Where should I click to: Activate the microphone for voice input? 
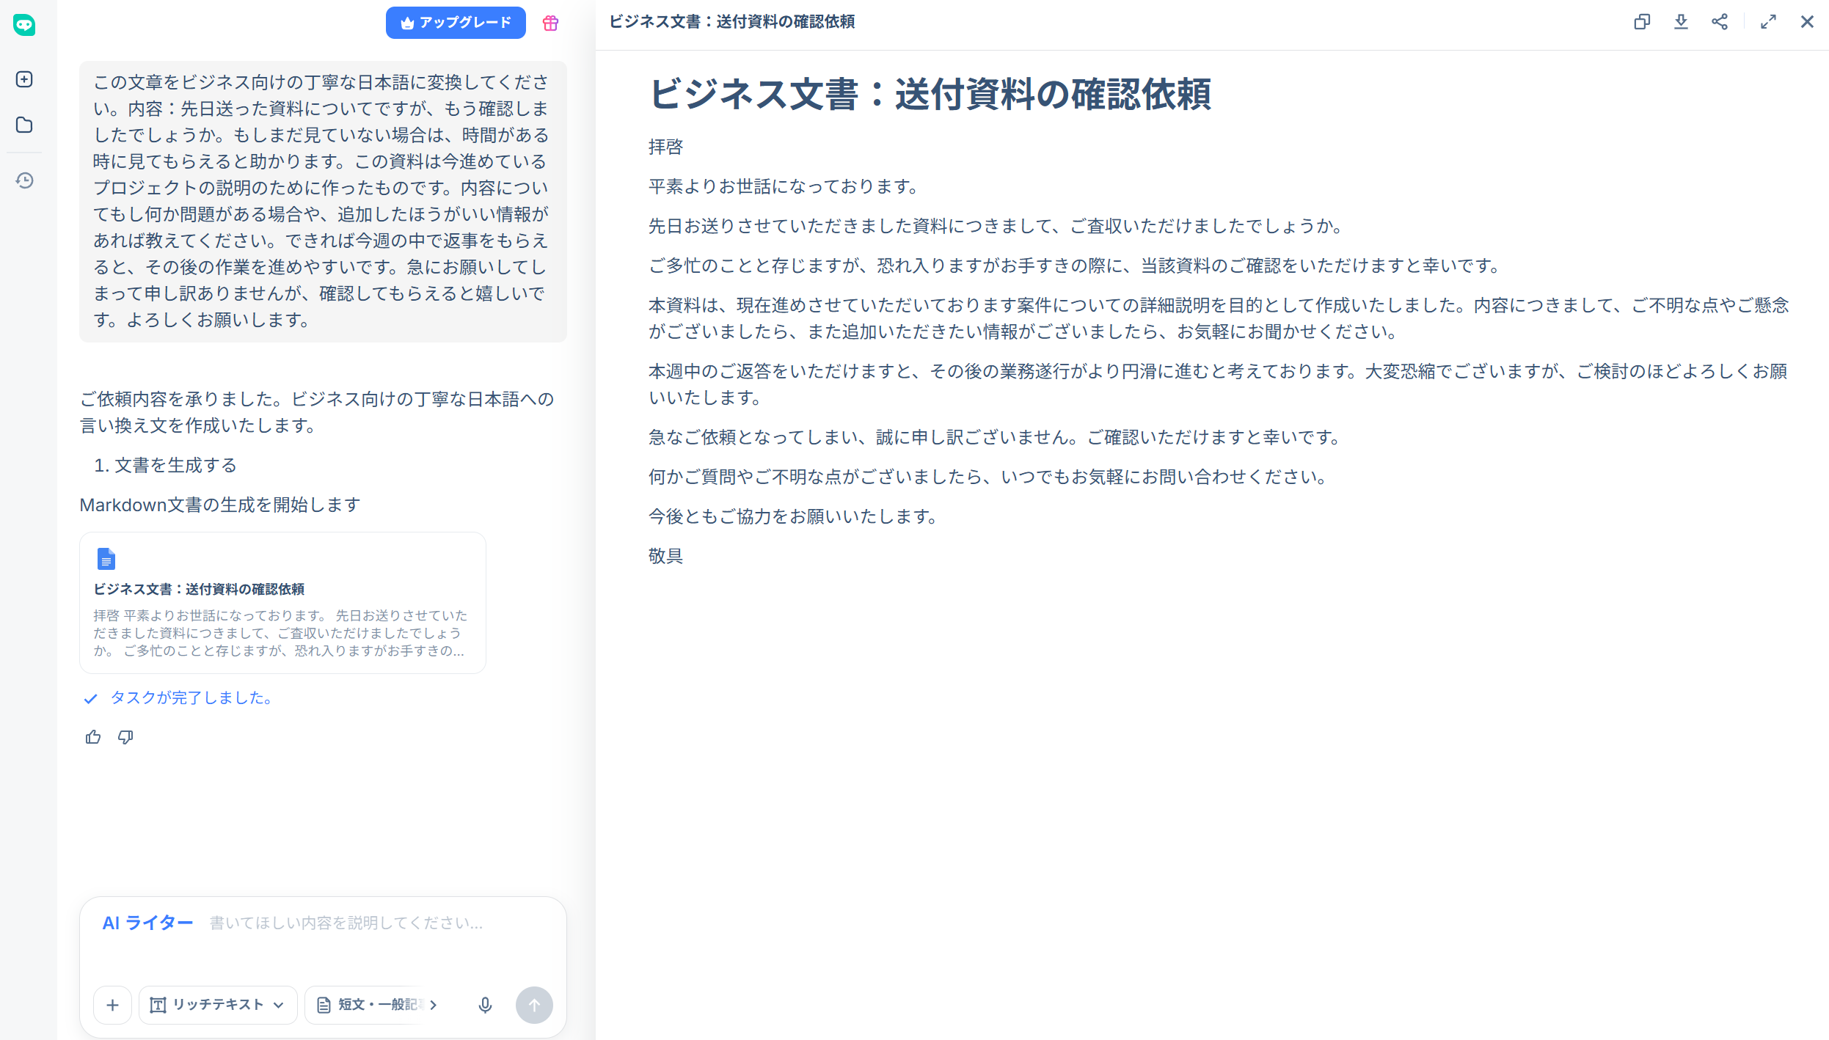485,1006
